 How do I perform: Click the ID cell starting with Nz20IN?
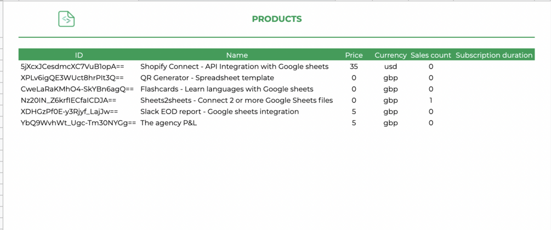click(x=69, y=100)
